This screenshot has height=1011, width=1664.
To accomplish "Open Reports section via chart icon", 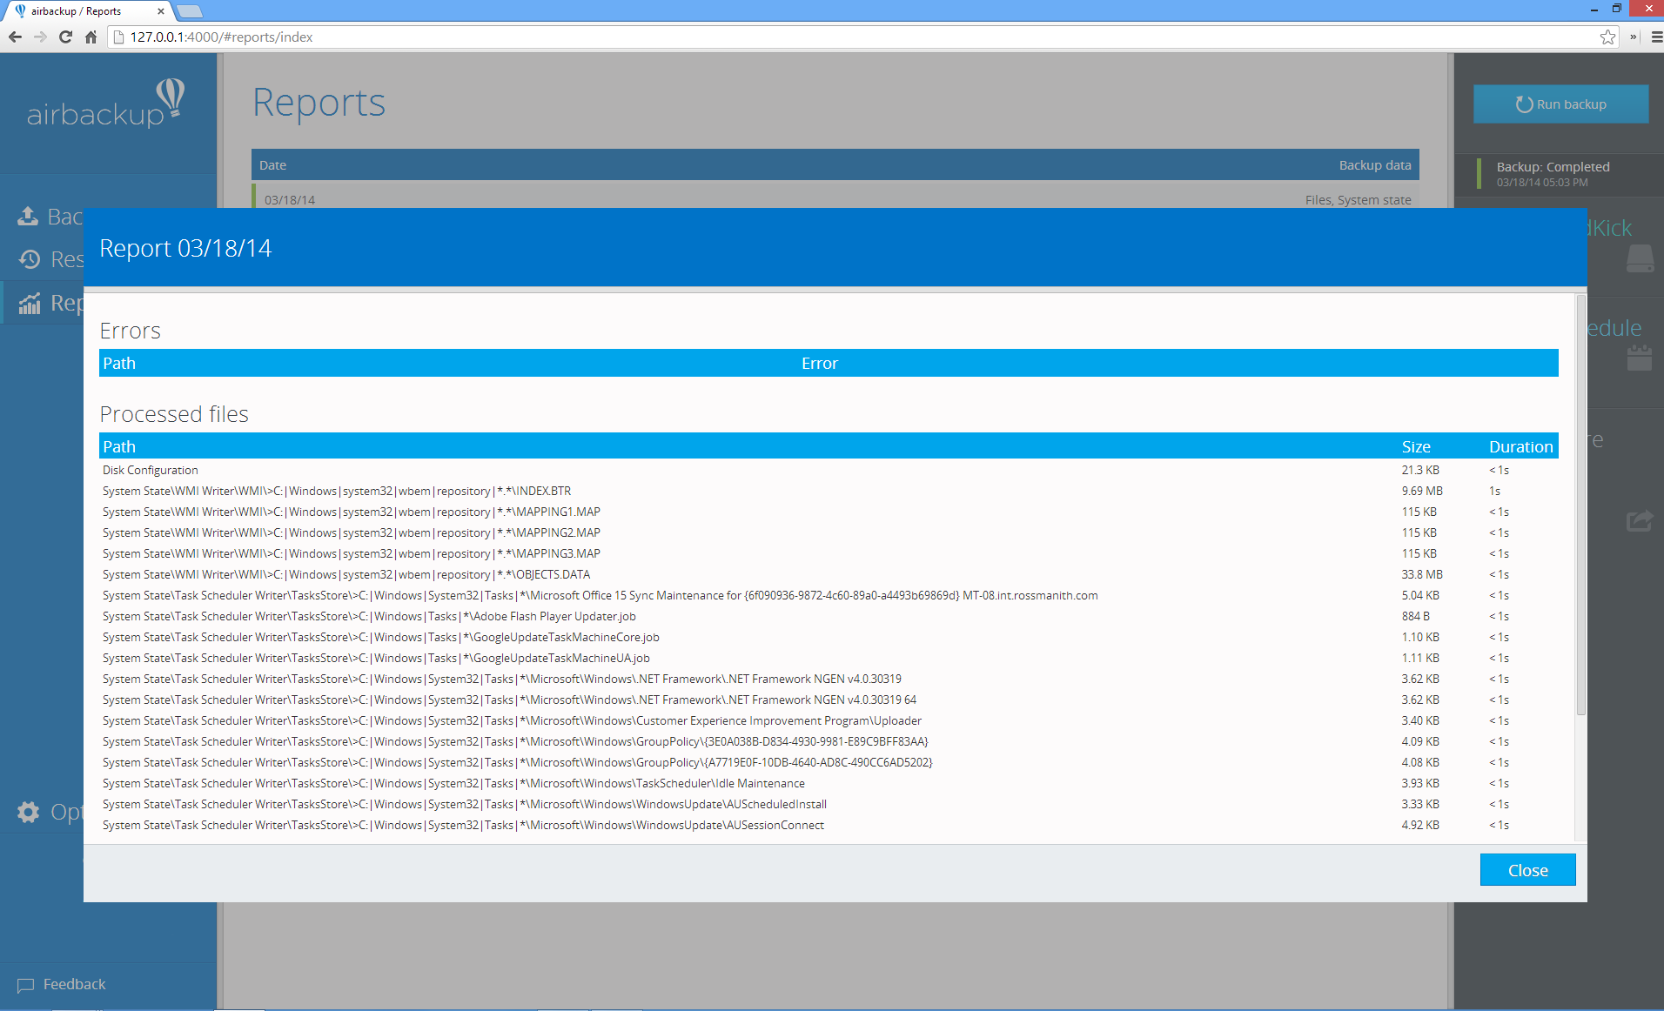I will (30, 303).
